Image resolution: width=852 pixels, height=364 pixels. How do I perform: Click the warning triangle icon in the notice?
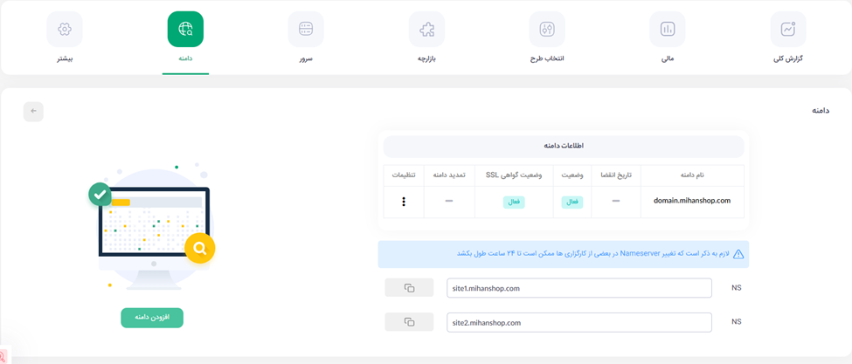coord(738,254)
